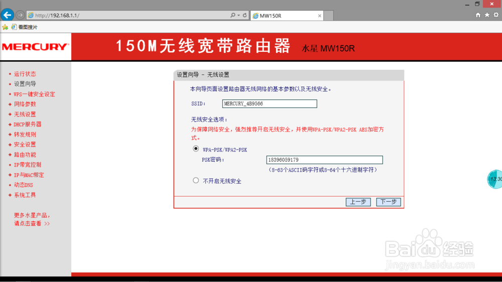This screenshot has height=282, width=502.
Task: Open 设置向导 in the sidebar
Action: pyautogui.click(x=25, y=84)
